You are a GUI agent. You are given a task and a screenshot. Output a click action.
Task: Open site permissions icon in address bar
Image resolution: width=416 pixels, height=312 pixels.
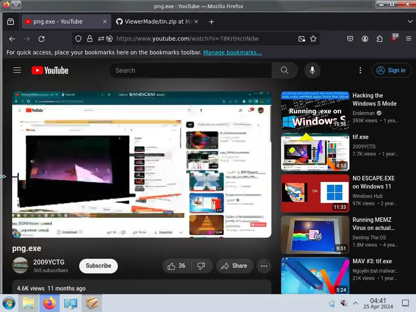[101, 39]
